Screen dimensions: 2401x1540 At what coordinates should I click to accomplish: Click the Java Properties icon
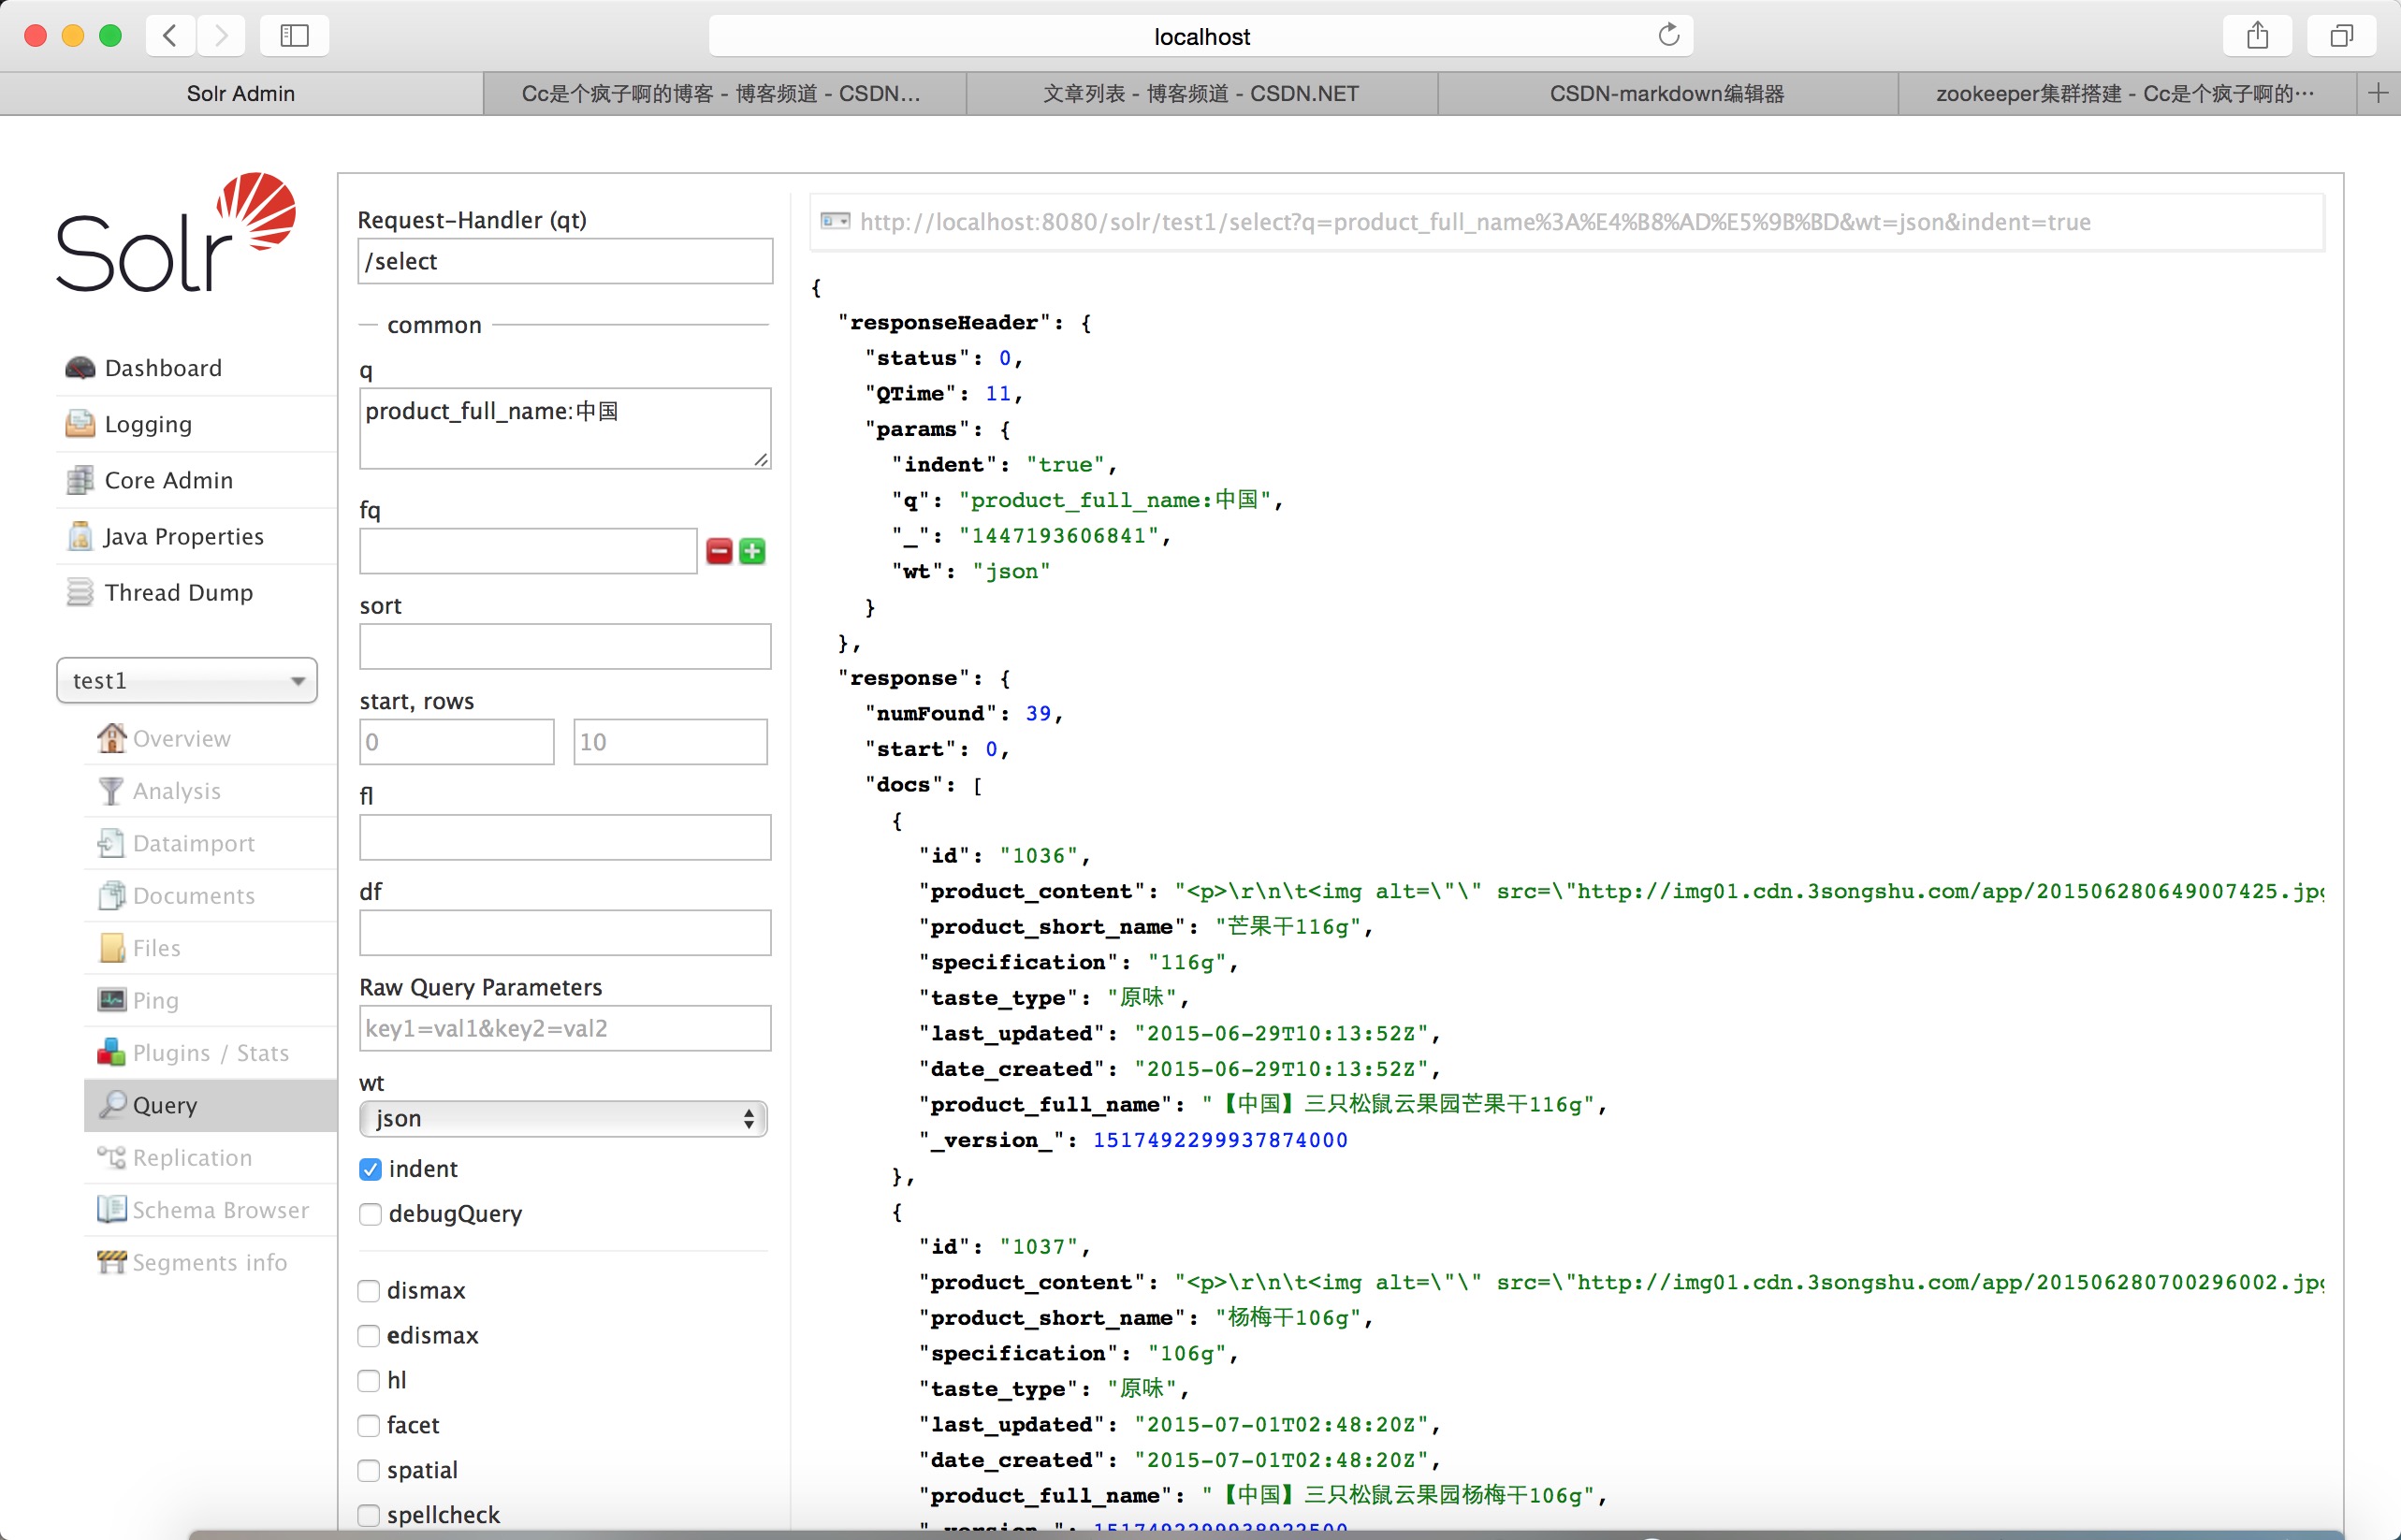[x=80, y=536]
